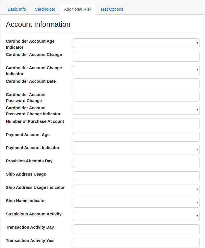Click the Transaction Activity Year field
The width and height of the screenshot is (205, 248).
(x=136, y=243)
